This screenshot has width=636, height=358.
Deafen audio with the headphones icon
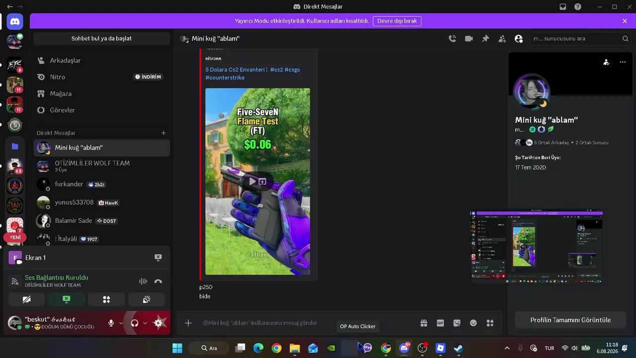tap(135, 323)
